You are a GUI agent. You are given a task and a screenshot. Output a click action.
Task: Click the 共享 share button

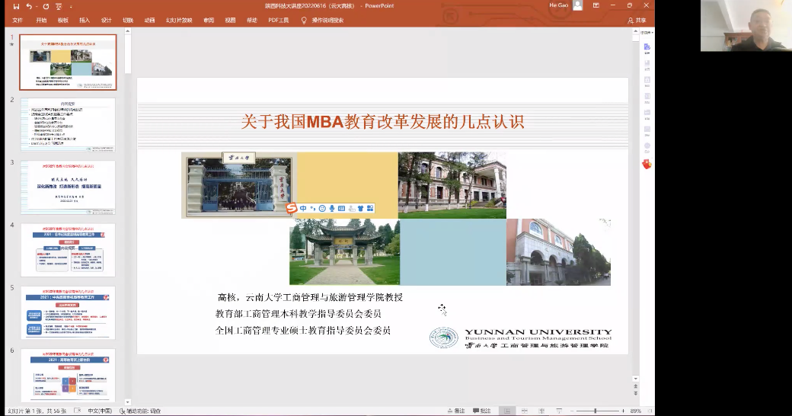click(x=637, y=21)
